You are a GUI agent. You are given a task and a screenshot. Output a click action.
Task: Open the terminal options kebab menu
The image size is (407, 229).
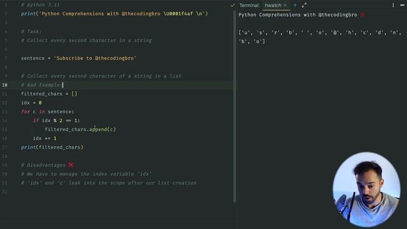pos(393,5)
